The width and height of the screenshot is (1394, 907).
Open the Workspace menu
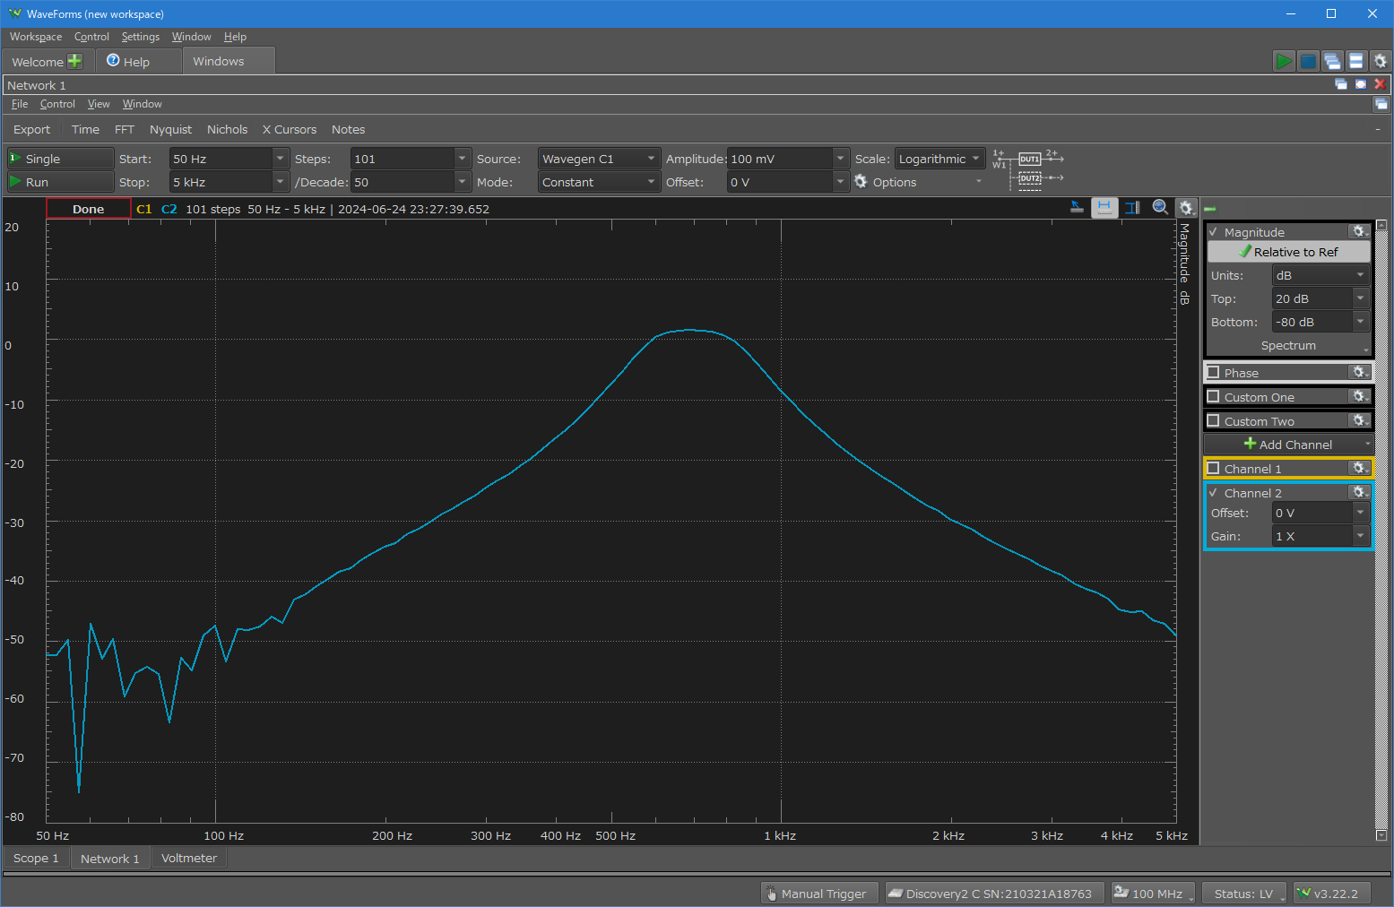coord(36,37)
